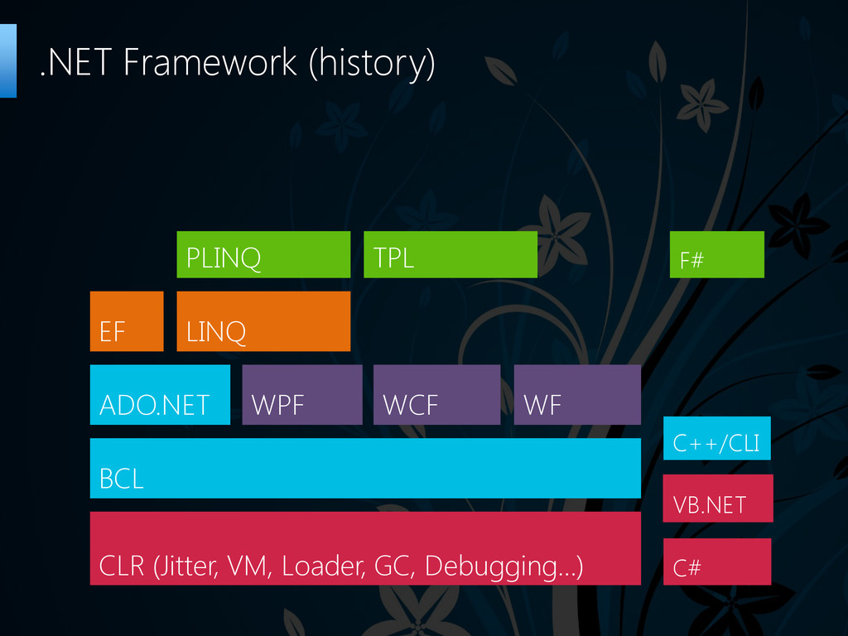This screenshot has height=636, width=848.
Task: Select the WCF purple block
Action: point(437,395)
